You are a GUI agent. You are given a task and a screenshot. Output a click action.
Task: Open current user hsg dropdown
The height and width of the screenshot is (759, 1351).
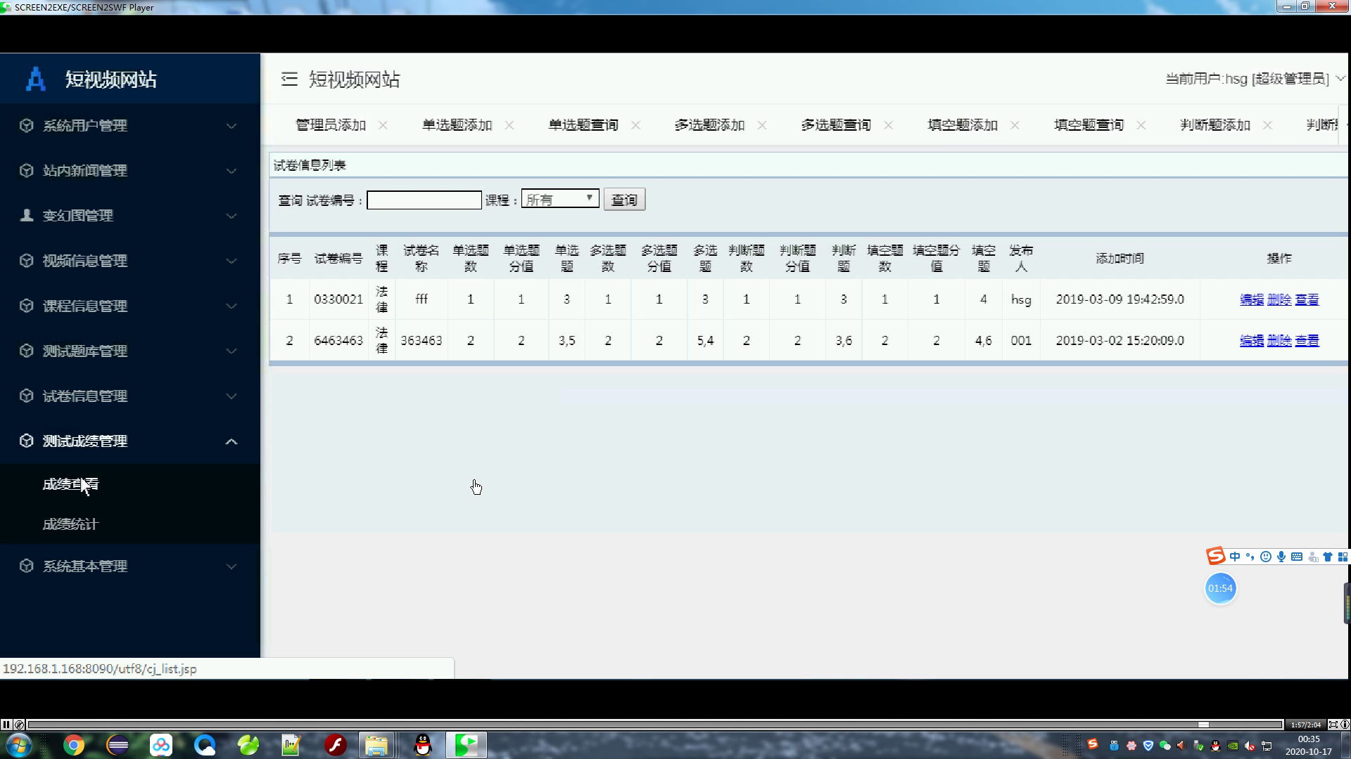click(1255, 78)
